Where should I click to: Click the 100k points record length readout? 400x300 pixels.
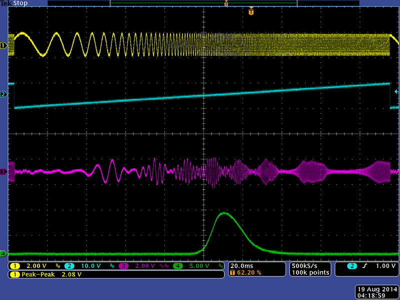(x=310, y=272)
